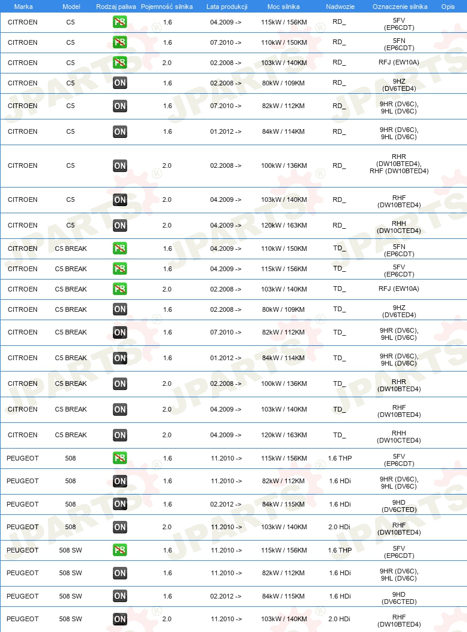Click the Rodzaj paliwa column header
The width and height of the screenshot is (467, 632).
(x=116, y=7)
